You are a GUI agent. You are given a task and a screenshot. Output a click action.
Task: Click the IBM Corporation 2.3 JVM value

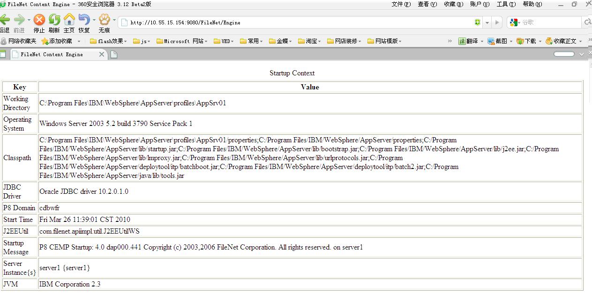pos(70,284)
